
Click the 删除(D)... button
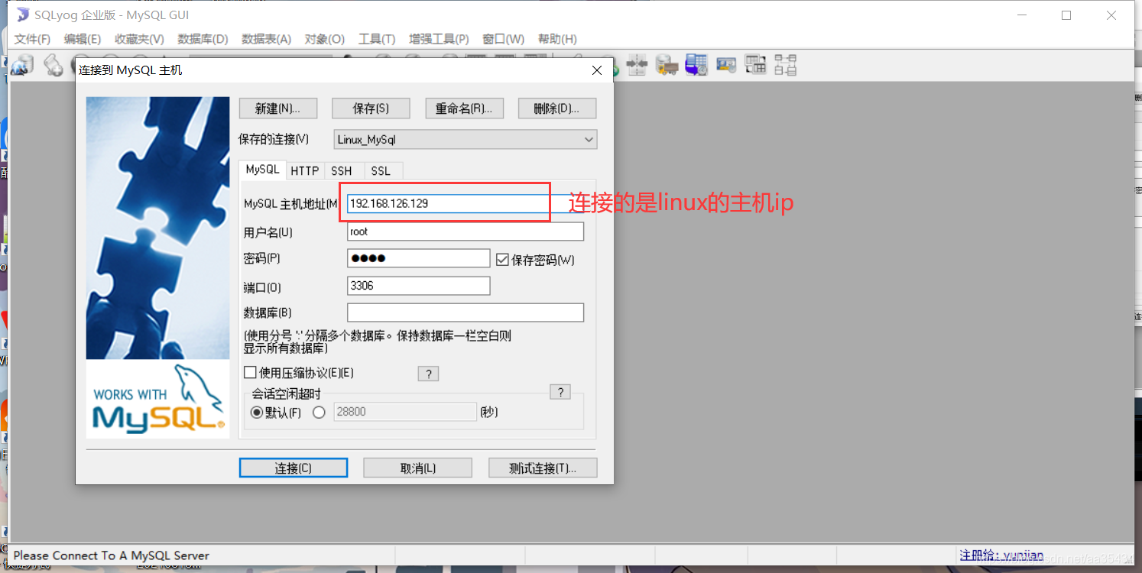(557, 108)
